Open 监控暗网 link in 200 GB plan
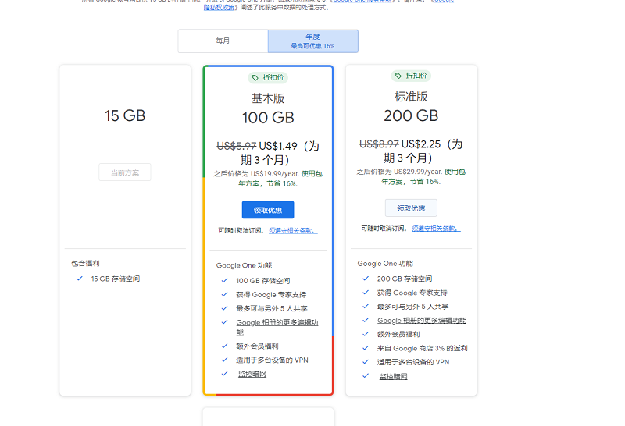The width and height of the screenshot is (625, 426). coord(394,376)
